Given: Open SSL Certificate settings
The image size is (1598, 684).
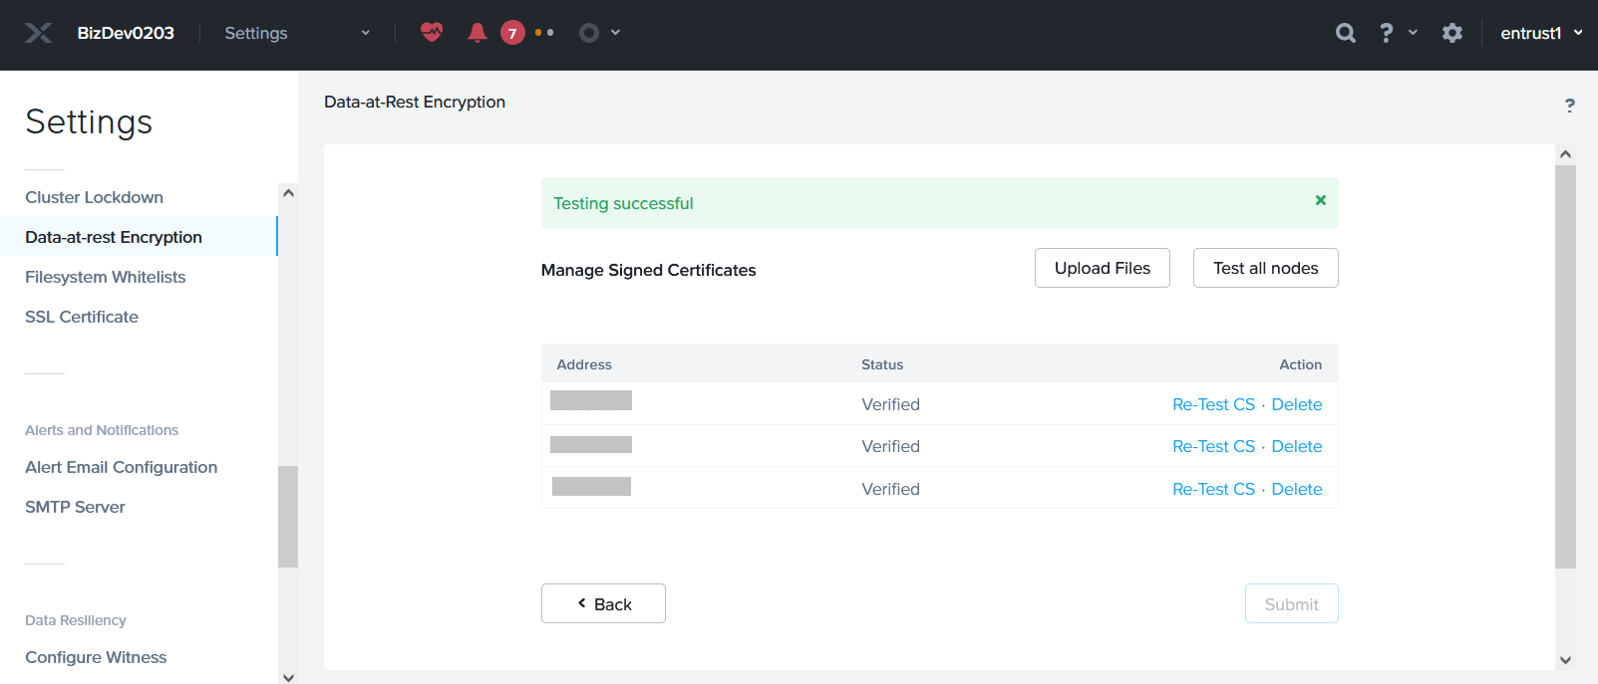Looking at the screenshot, I should [82, 317].
